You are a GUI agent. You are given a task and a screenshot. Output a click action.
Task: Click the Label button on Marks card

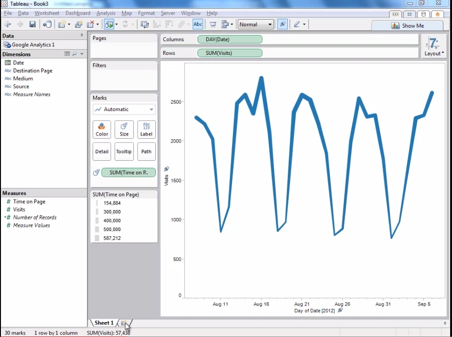click(146, 130)
